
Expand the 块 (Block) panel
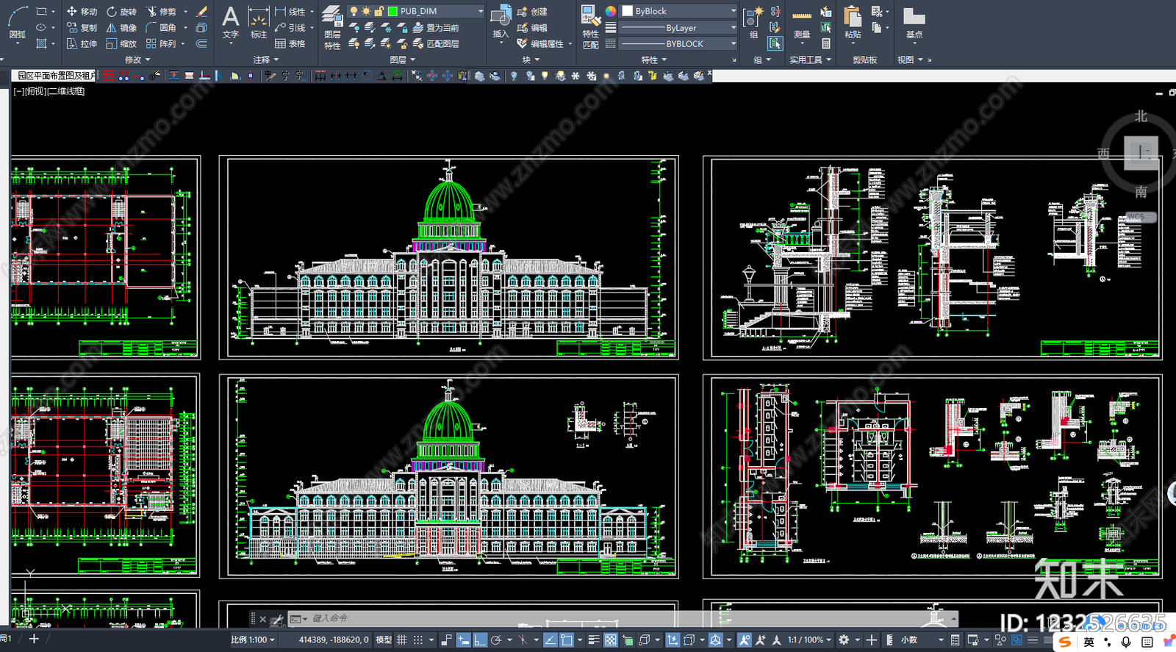pyautogui.click(x=531, y=60)
